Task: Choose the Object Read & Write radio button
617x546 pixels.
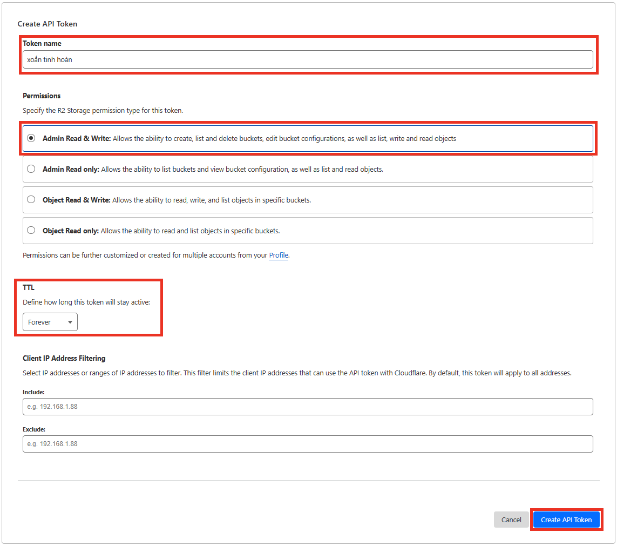Action: (x=31, y=200)
